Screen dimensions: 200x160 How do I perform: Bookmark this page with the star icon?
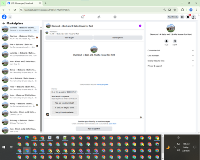(175, 10)
